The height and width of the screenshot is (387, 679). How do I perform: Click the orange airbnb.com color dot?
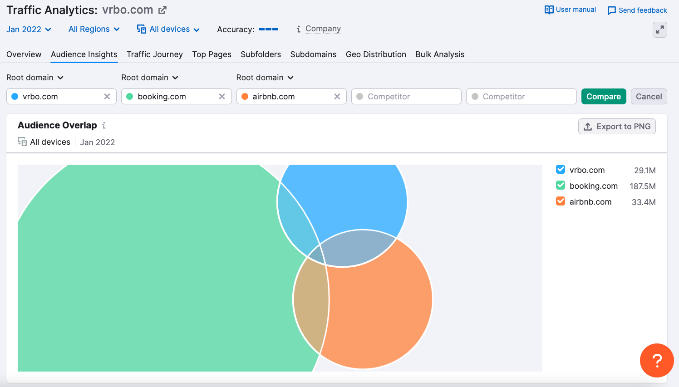click(245, 97)
